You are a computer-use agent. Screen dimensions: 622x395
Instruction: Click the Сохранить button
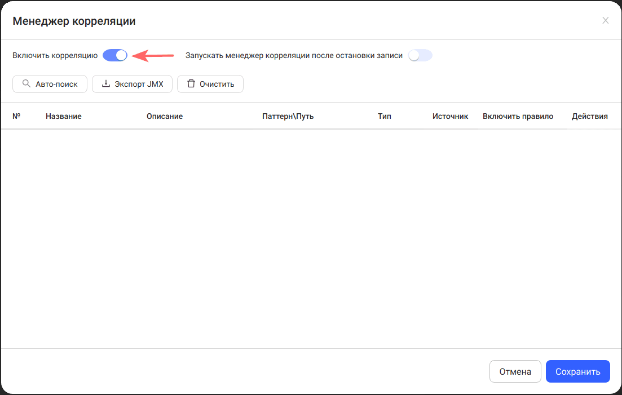(577, 371)
